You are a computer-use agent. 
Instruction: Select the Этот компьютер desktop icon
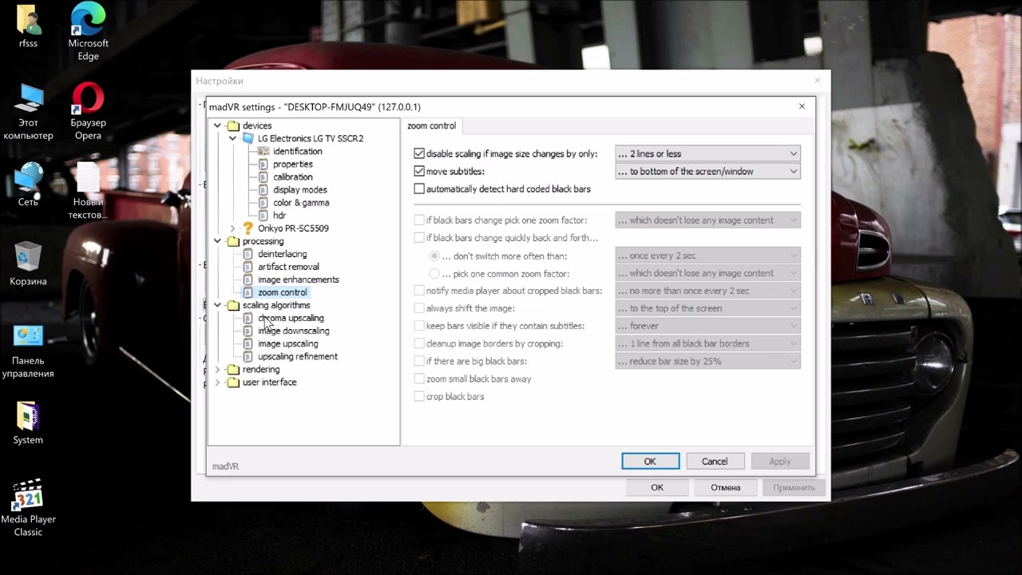click(28, 99)
